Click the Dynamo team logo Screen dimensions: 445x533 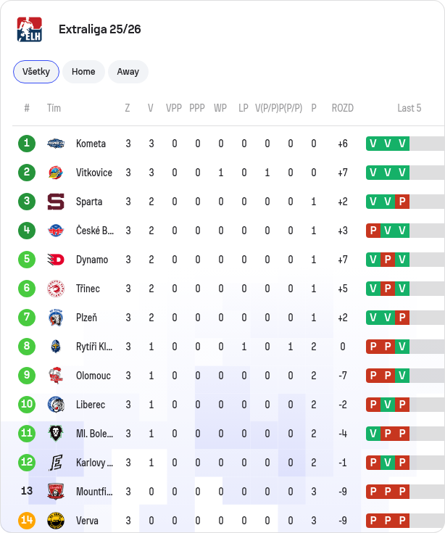click(x=56, y=260)
